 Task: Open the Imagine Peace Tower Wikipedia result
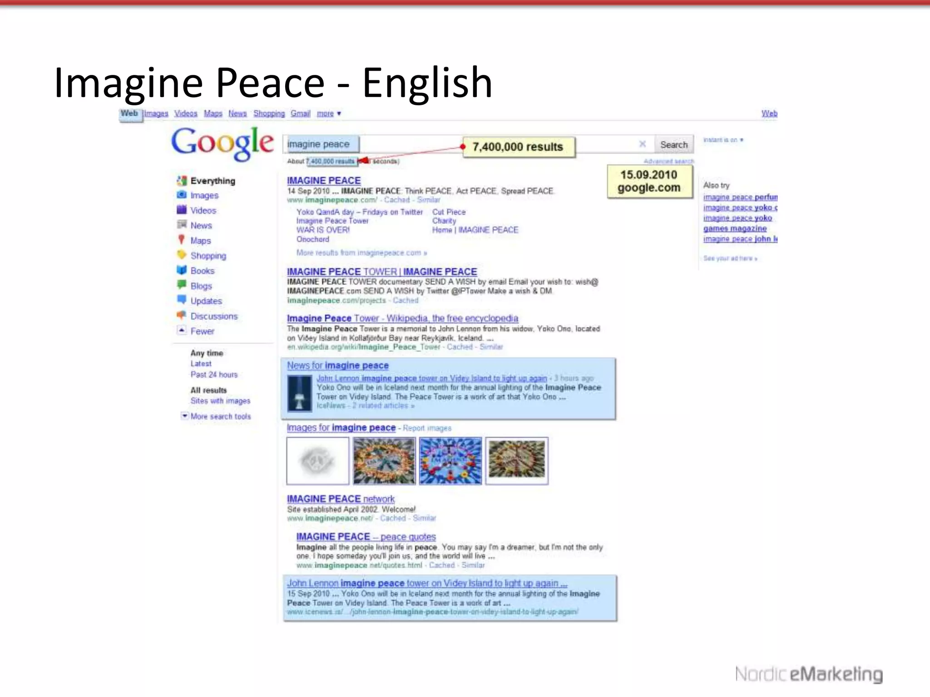pos(402,319)
